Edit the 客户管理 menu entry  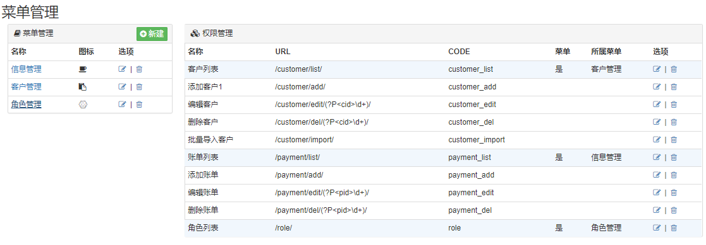point(122,87)
